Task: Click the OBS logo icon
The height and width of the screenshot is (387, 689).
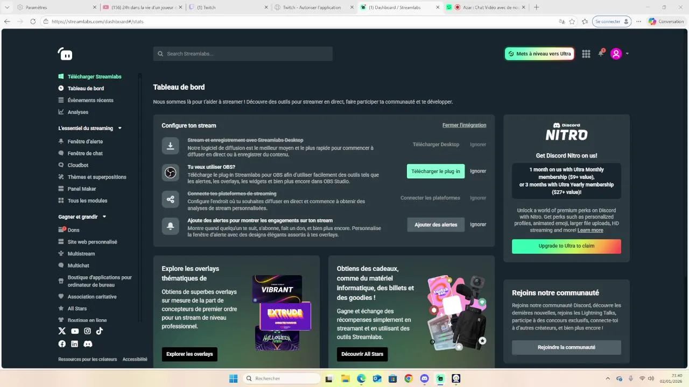Action: pos(171,173)
